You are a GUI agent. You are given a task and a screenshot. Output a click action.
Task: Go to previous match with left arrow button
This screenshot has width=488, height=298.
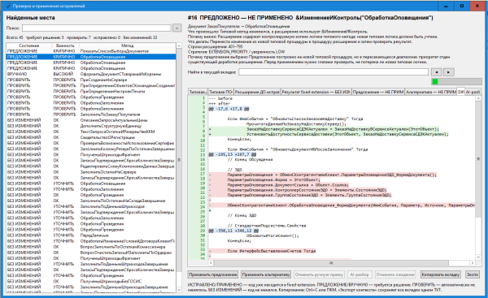(436, 72)
